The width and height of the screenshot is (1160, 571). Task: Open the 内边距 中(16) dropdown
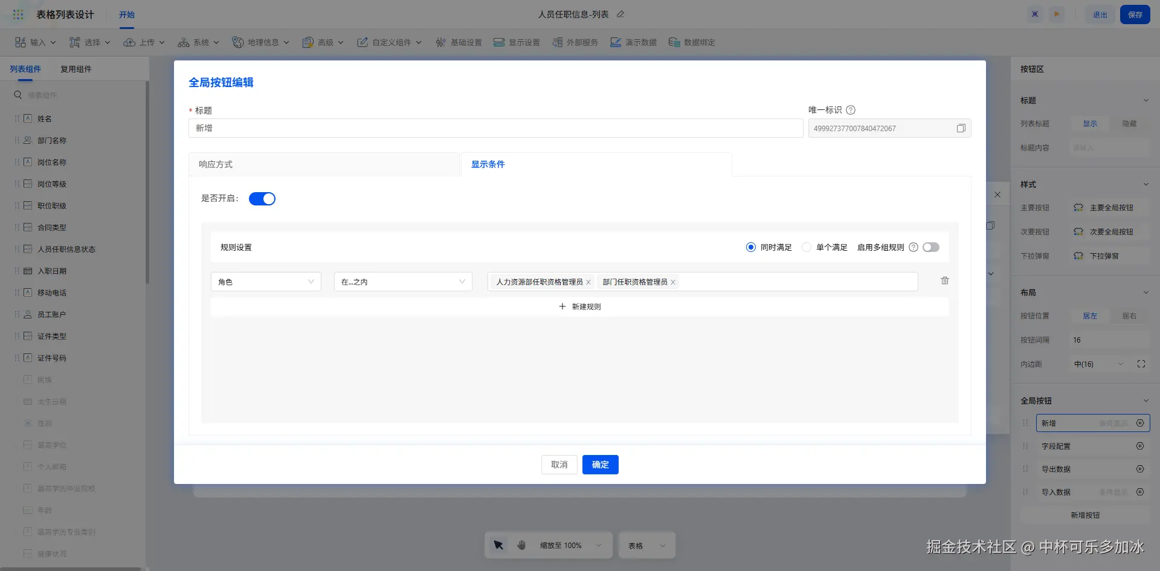[x=1098, y=364]
